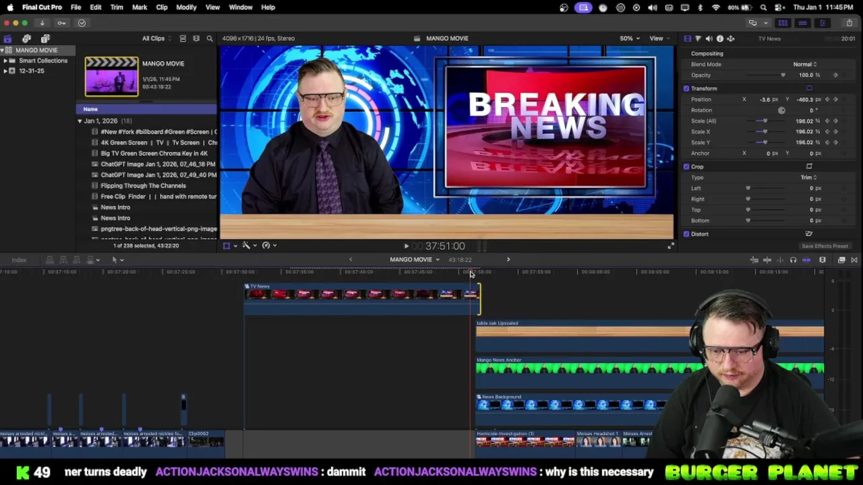This screenshot has width=863, height=485.
Task: Expand the Smart Collections folder
Action: pos(5,61)
